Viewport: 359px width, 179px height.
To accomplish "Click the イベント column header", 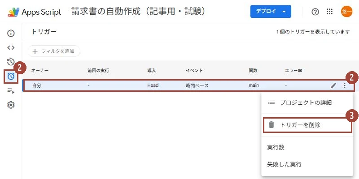I will pyautogui.click(x=194, y=71).
